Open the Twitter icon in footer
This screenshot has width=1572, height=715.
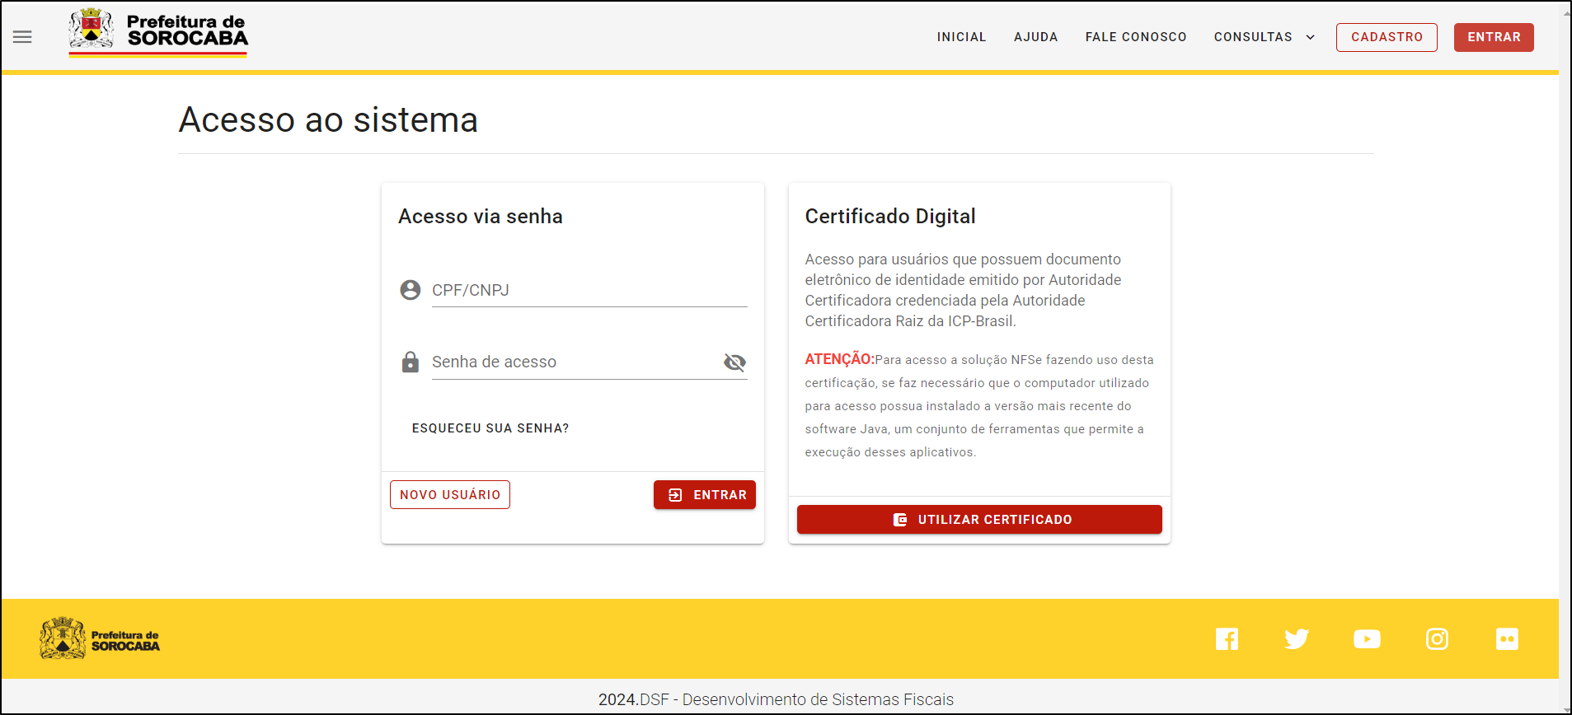click(x=1297, y=639)
